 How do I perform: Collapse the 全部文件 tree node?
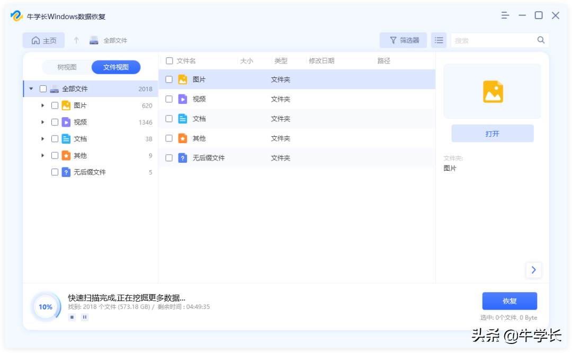[x=30, y=89]
